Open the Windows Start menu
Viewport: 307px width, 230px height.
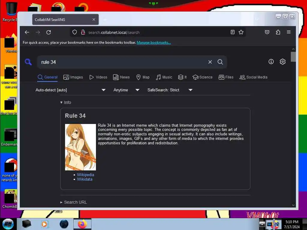[x=8, y=224]
